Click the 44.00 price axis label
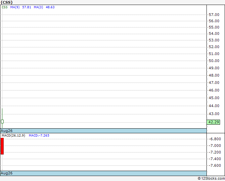The height and width of the screenshot is (181, 225). coord(214,106)
